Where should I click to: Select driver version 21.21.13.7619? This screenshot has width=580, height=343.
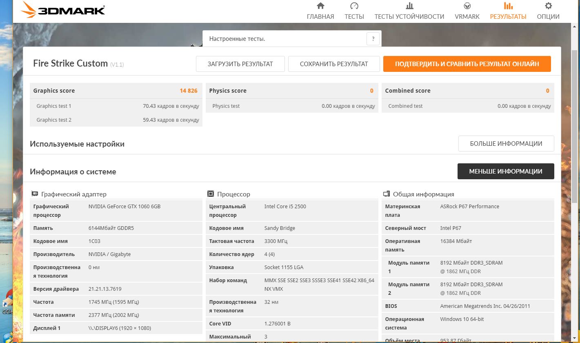click(x=105, y=289)
